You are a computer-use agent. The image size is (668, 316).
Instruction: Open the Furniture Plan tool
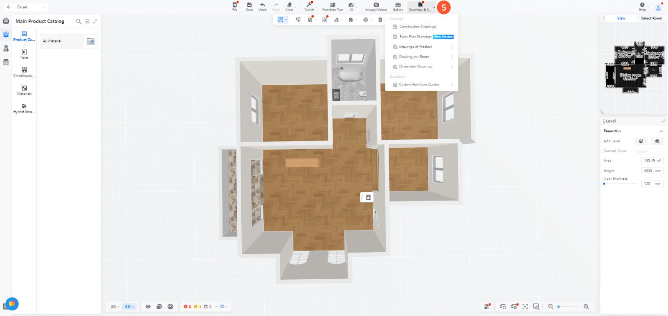click(332, 6)
